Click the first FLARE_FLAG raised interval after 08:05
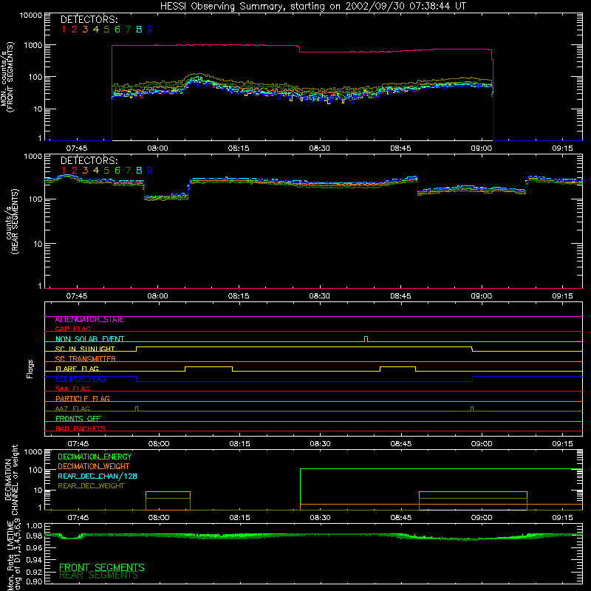The height and width of the screenshot is (591, 591). [208, 367]
